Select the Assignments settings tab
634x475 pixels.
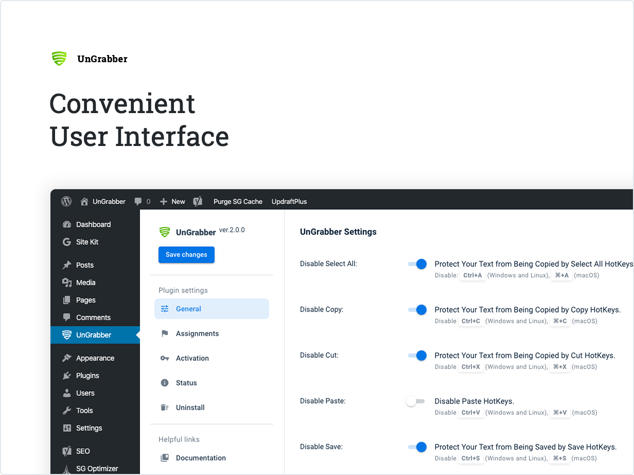[x=197, y=334]
